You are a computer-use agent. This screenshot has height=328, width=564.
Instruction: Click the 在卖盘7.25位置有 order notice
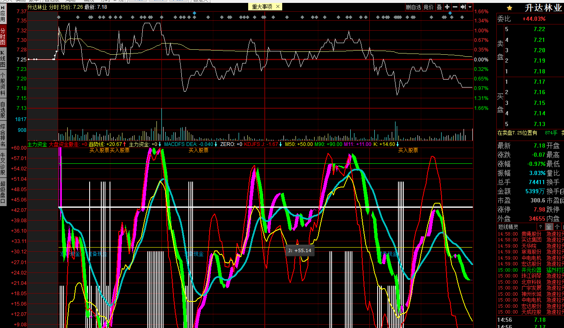(x=517, y=133)
